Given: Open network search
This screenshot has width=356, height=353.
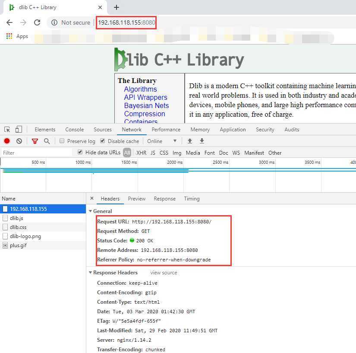Looking at the screenshot, I should pos(47,141).
